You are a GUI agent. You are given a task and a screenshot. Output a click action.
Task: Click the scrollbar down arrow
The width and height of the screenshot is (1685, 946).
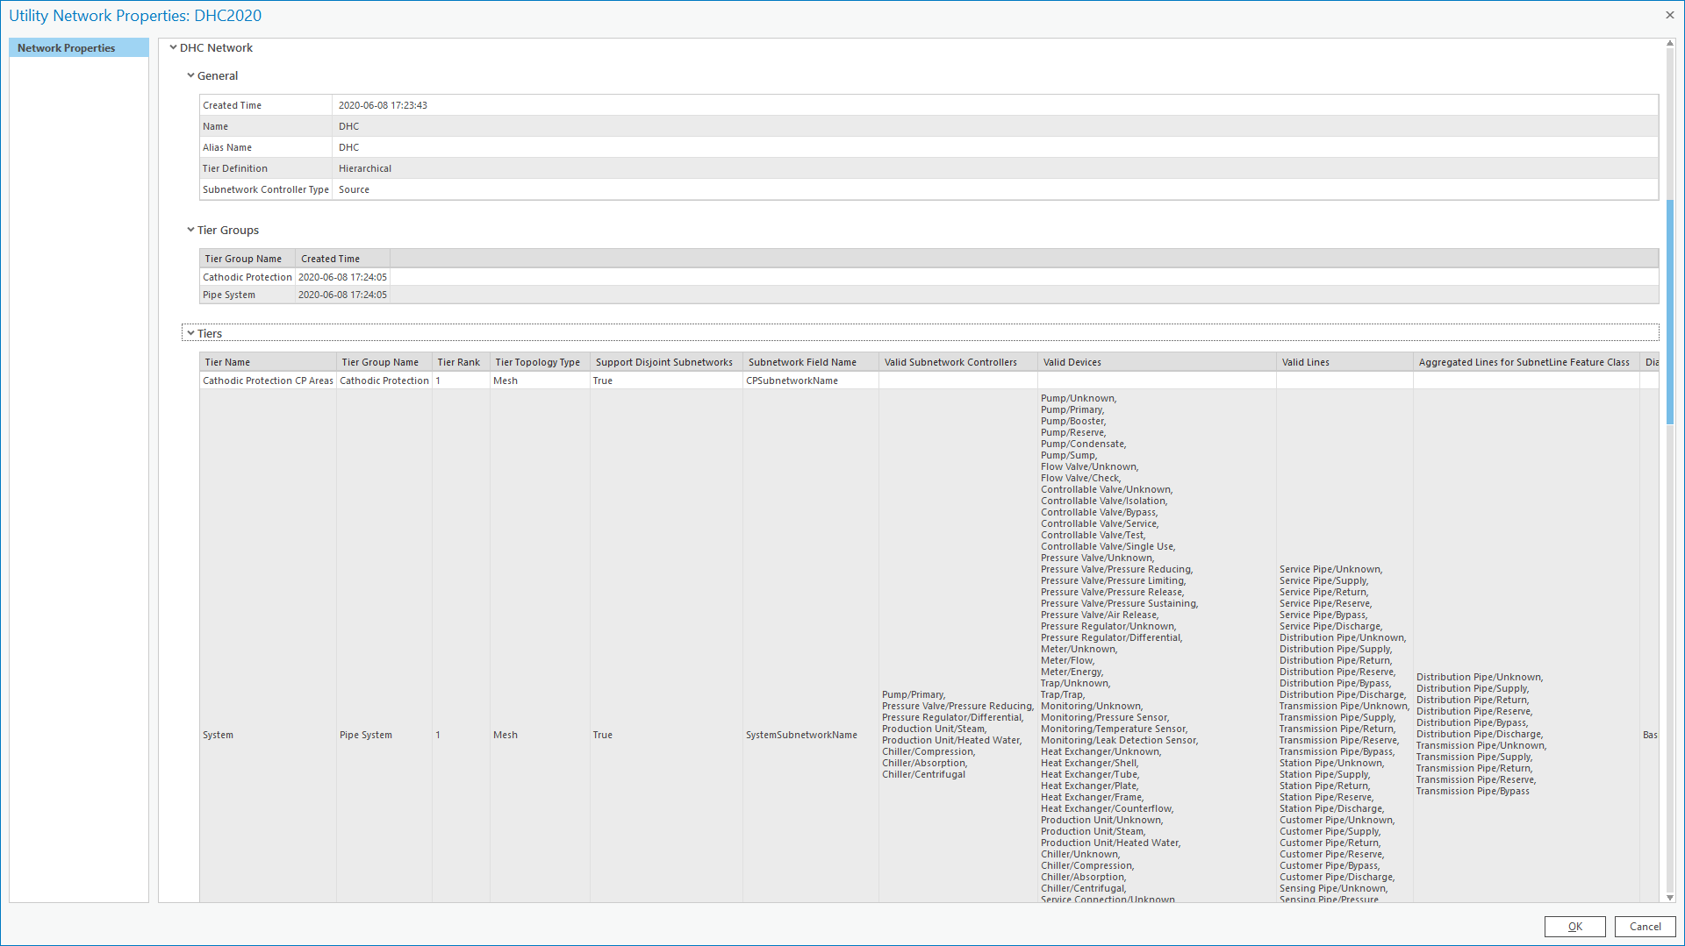pos(1670,897)
